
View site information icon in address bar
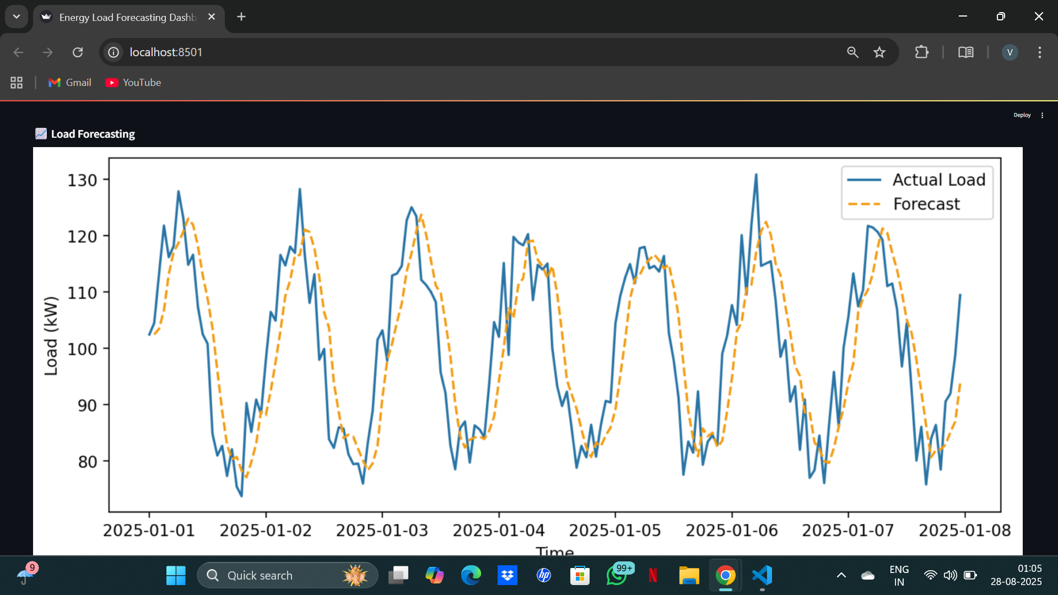(x=114, y=52)
